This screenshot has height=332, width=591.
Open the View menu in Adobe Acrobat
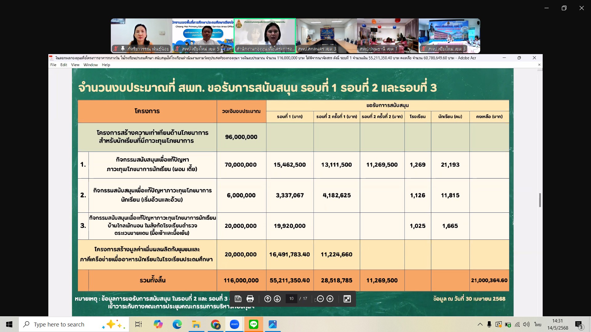click(75, 65)
